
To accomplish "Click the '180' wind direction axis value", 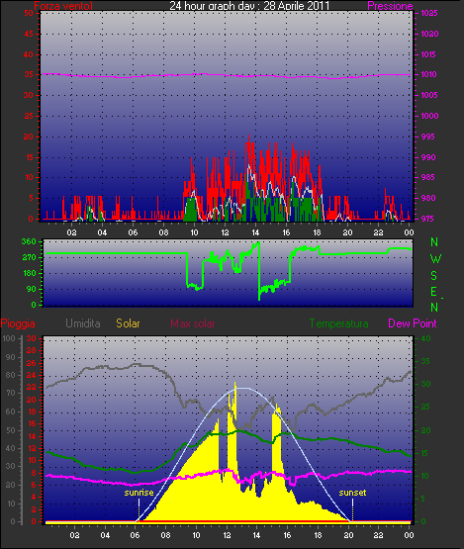I will tap(29, 273).
